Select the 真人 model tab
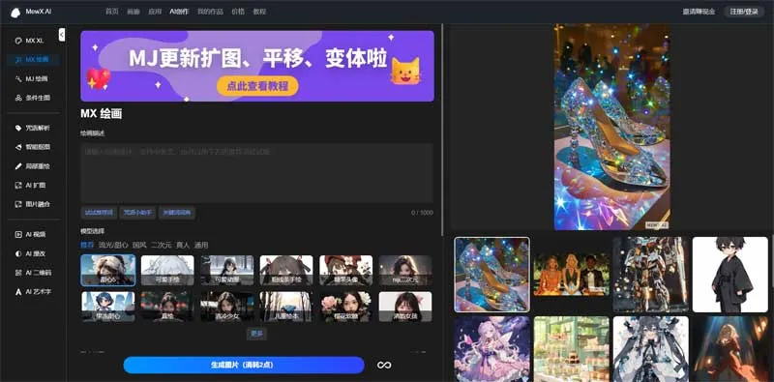 coord(183,245)
